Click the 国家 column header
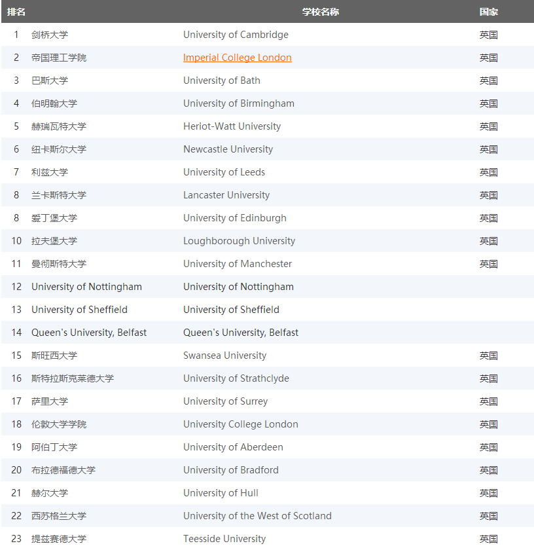534x548 pixels. [488, 12]
